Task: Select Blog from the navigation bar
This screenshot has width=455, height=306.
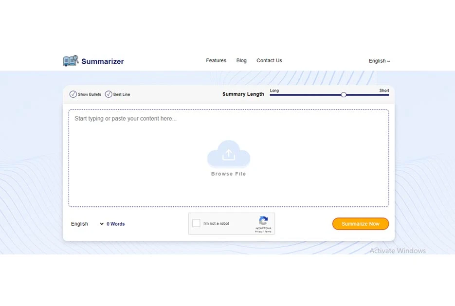Action: 241,60
